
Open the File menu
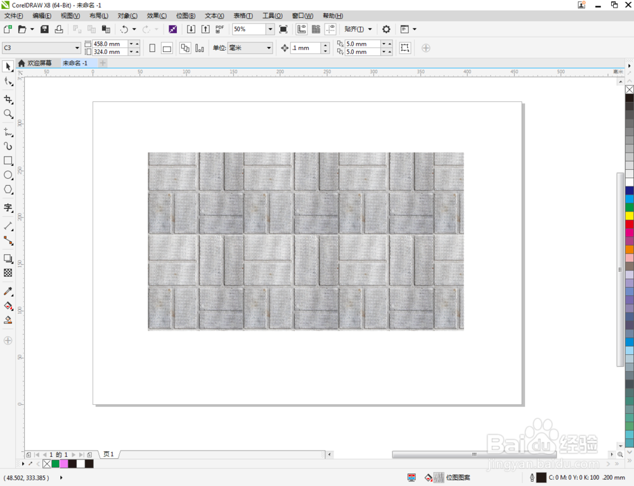click(13, 16)
